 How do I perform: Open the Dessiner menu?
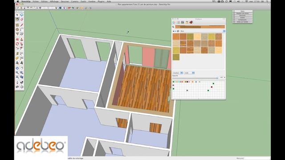pyautogui.click(x=65, y=1)
